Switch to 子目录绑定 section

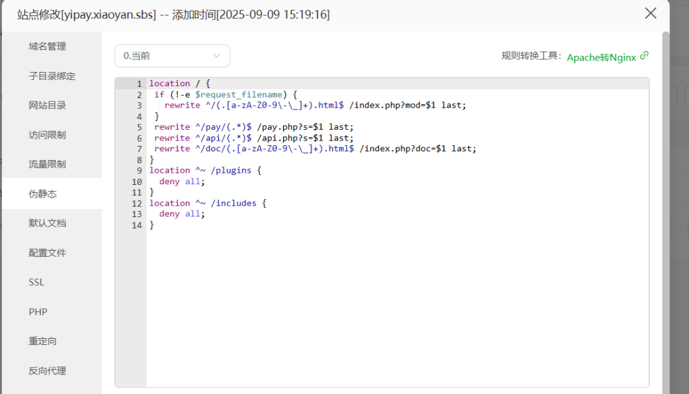click(52, 76)
